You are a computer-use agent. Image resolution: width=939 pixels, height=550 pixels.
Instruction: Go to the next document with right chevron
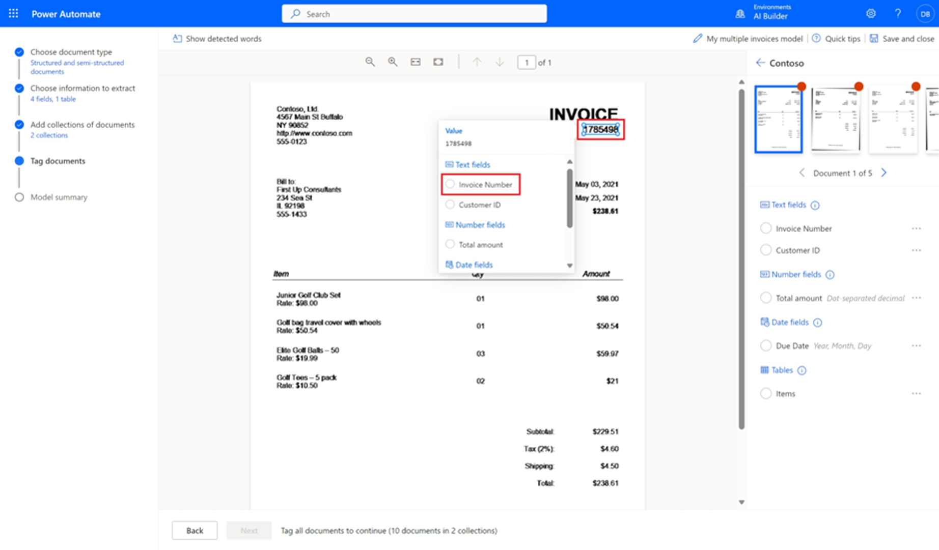(x=884, y=172)
